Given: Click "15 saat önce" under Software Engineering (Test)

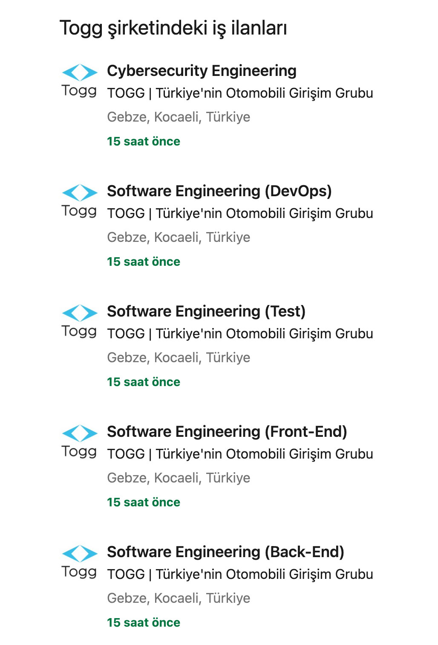Looking at the screenshot, I should (x=144, y=382).
